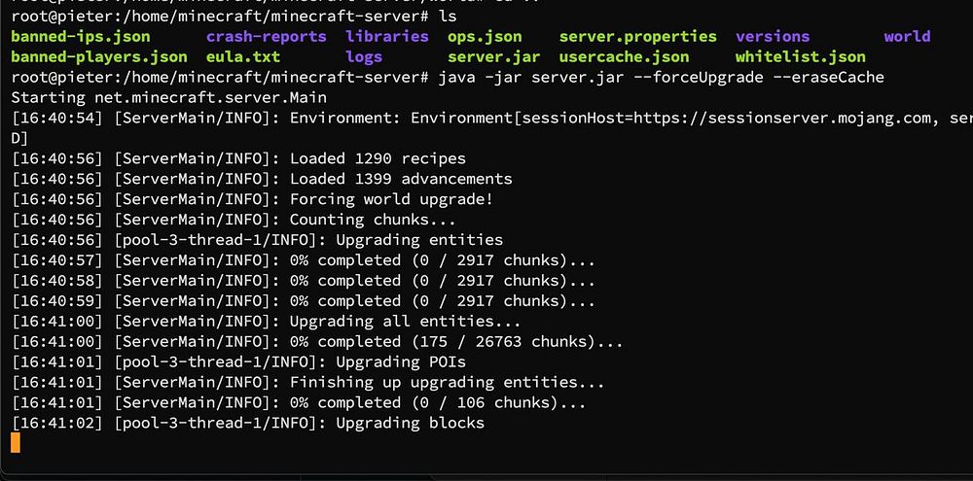This screenshot has width=973, height=481.
Task: Click the 'Loaded 1399 advancements' log line
Action: [x=262, y=179]
